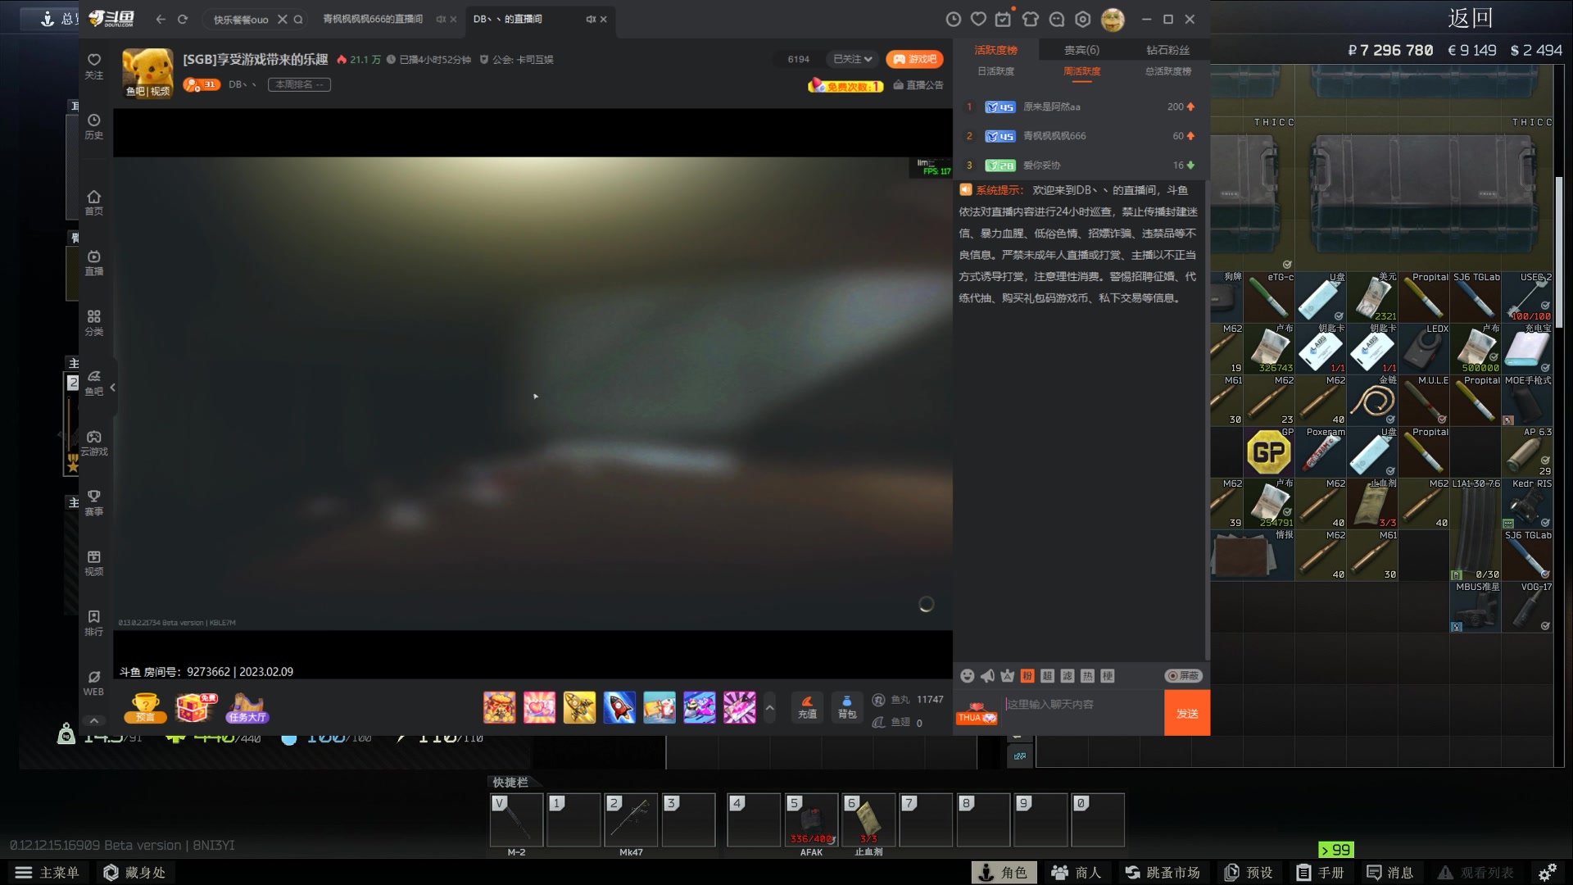Expand the sidebar bottom up-chevron
Screen dimensions: 1573x885
pyautogui.click(x=94, y=720)
